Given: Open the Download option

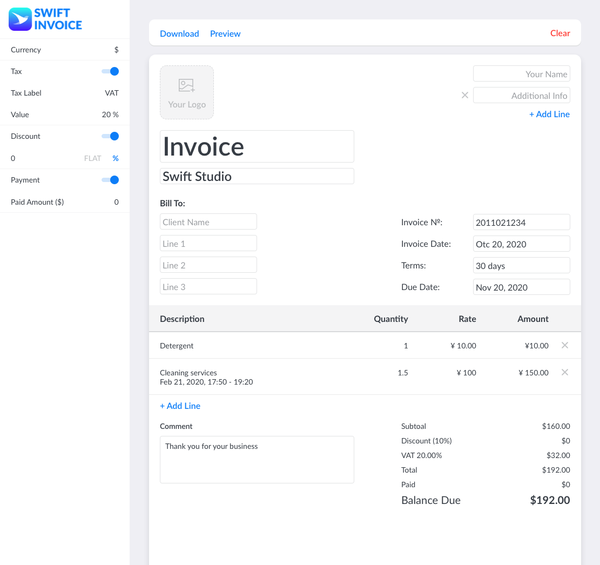Looking at the screenshot, I should click(x=179, y=33).
